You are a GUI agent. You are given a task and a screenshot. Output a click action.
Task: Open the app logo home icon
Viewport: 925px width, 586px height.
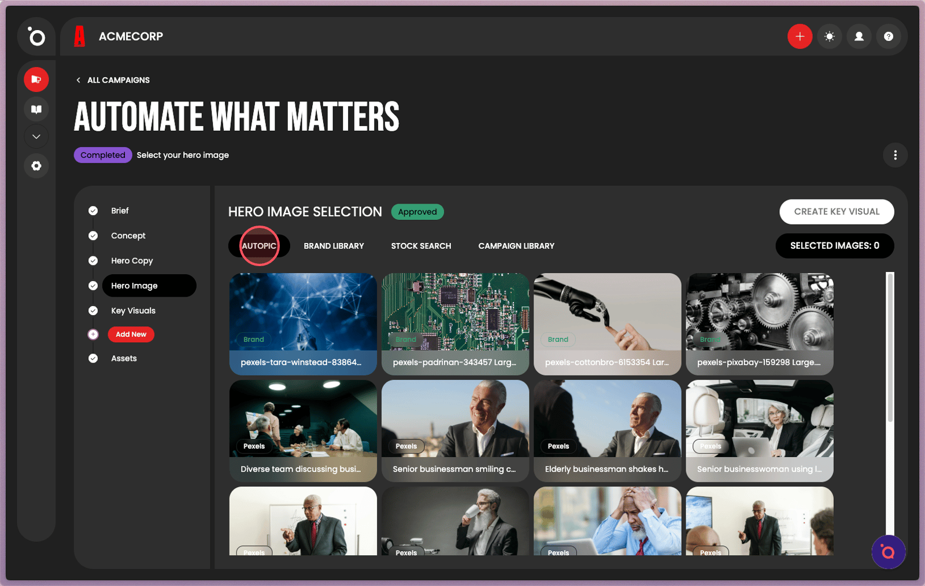pos(36,37)
